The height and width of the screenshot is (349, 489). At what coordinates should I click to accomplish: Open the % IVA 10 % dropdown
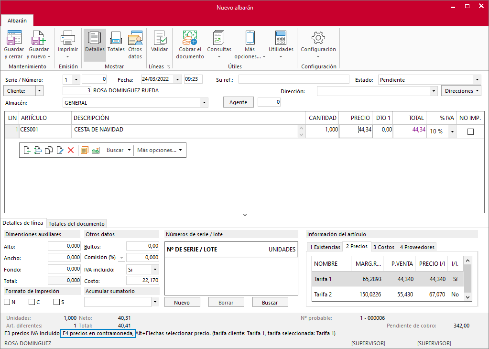tap(452, 131)
